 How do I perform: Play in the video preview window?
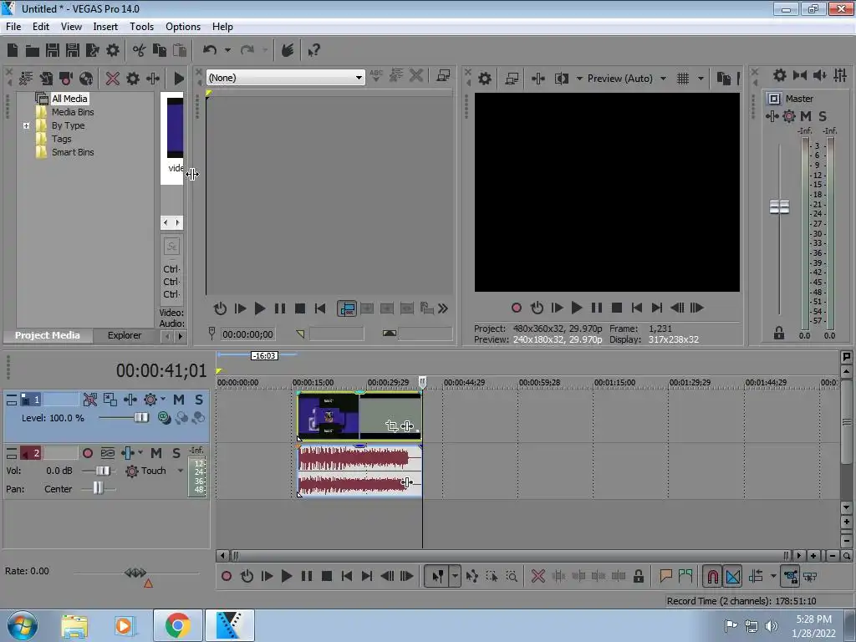point(577,308)
